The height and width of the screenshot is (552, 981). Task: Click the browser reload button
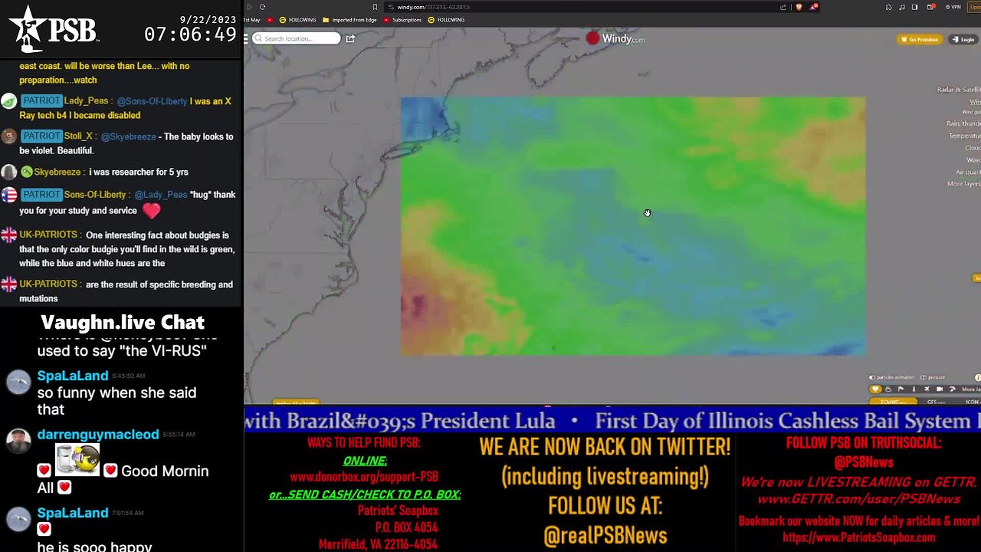click(262, 7)
